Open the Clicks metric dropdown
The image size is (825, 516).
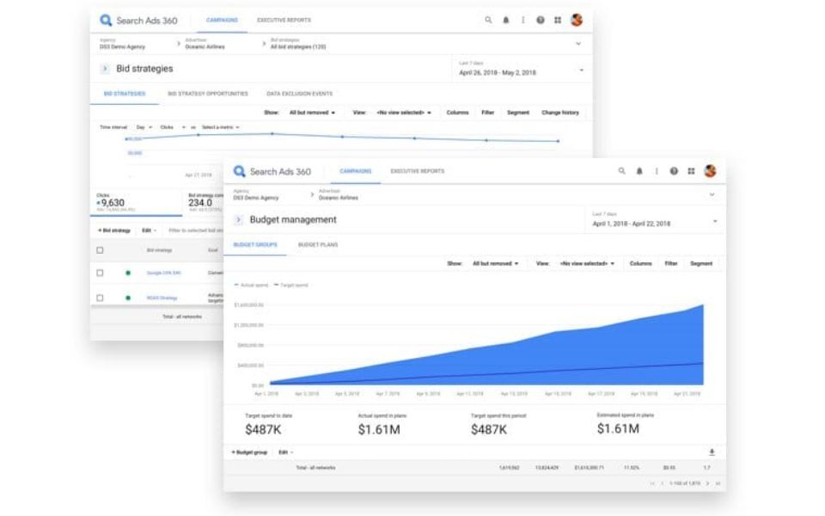pos(173,127)
